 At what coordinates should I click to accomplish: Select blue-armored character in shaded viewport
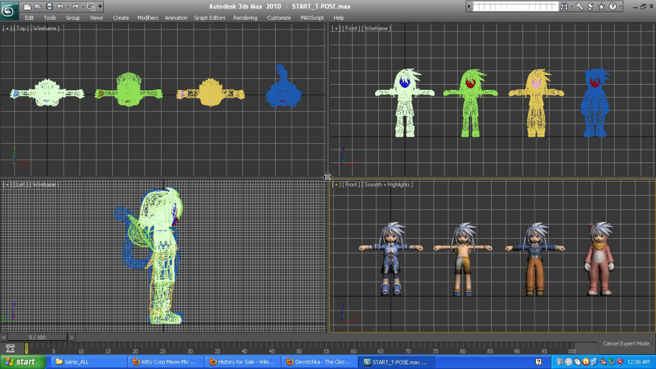pyautogui.click(x=391, y=260)
